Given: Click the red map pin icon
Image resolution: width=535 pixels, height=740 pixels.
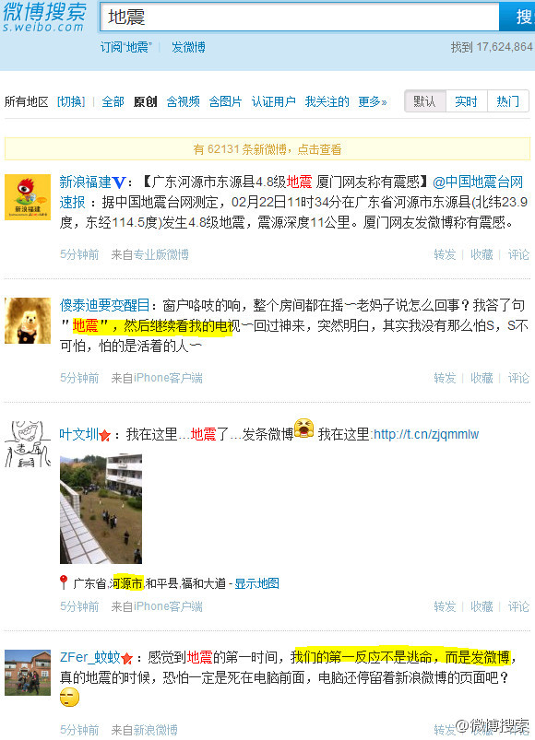Looking at the screenshot, I should coord(64,582).
